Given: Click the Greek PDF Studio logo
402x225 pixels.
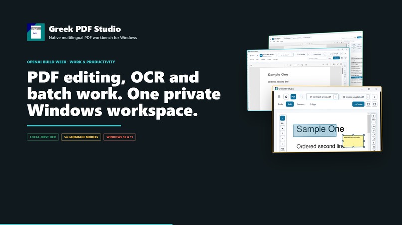Looking at the screenshot, I should pos(36,32).
